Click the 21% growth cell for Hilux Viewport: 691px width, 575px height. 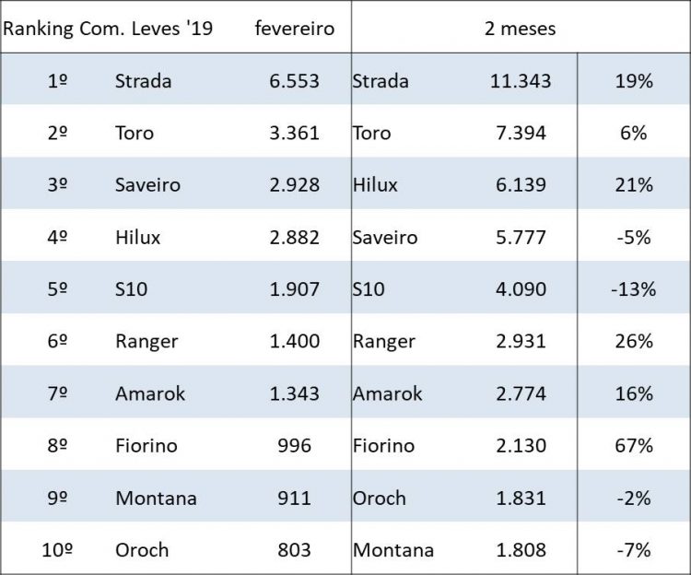(633, 185)
